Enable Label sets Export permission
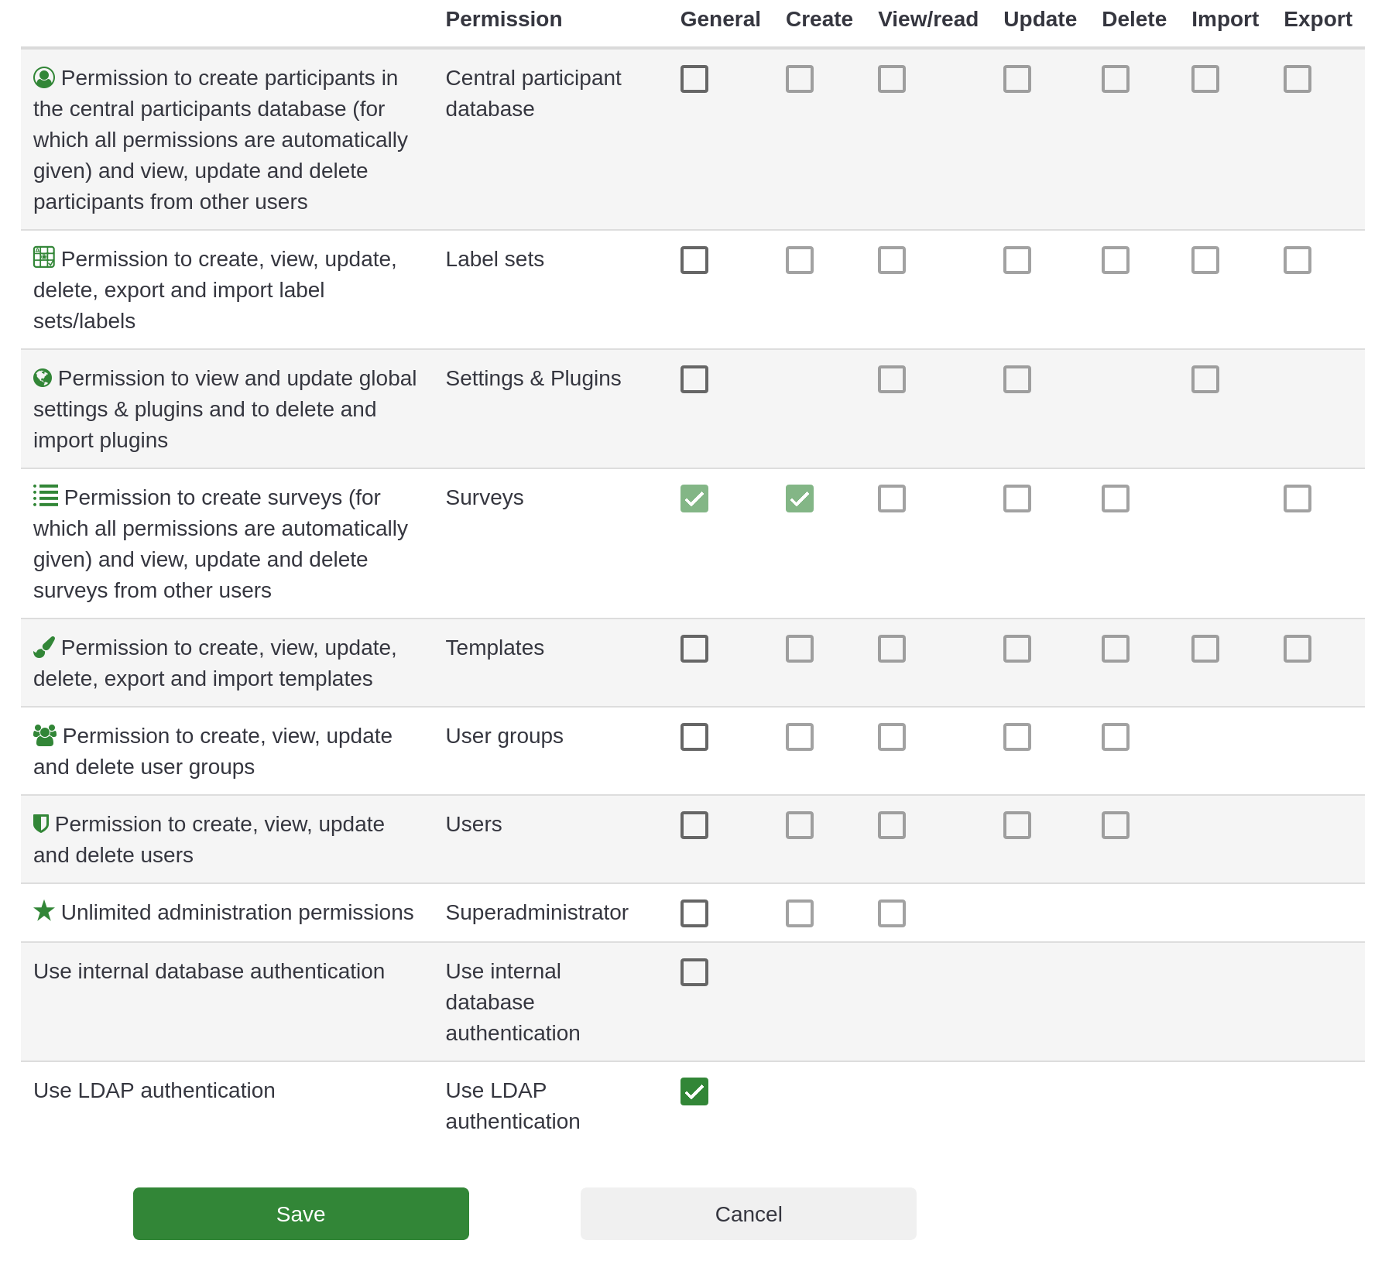Viewport: 1385px width, 1261px height. (x=1298, y=260)
